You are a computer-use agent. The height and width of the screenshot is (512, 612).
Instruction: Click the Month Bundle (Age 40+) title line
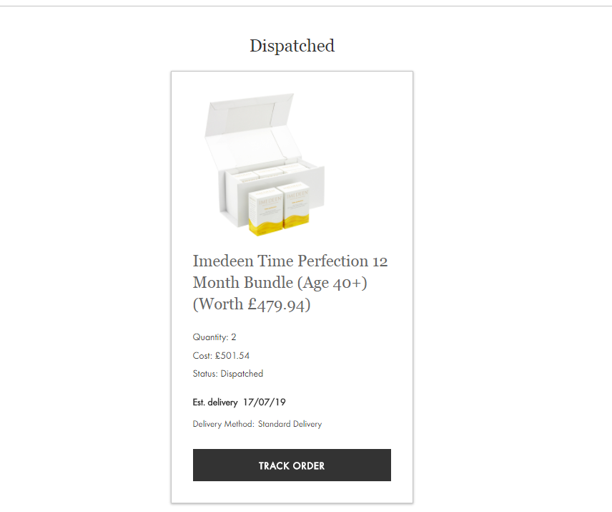click(280, 283)
